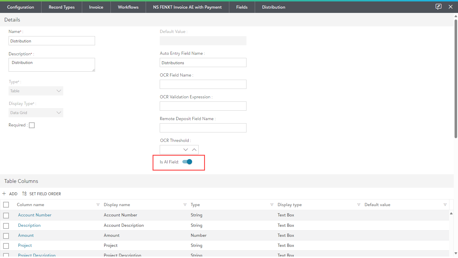The height and width of the screenshot is (258, 458).
Task: Open Column name filter icon
Action: click(x=98, y=205)
